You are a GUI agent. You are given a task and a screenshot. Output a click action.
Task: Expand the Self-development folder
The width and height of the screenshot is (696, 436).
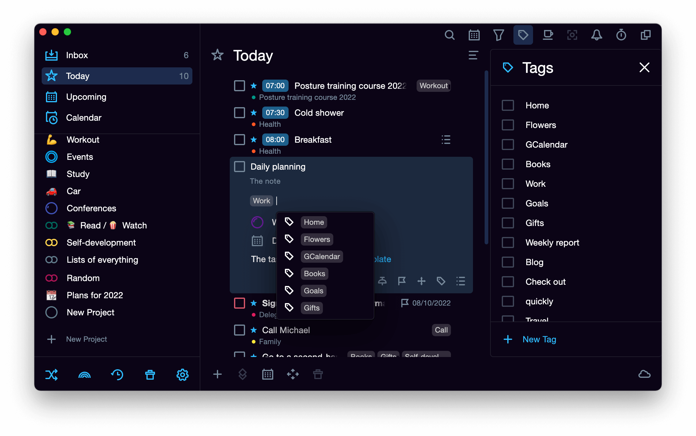pos(51,242)
